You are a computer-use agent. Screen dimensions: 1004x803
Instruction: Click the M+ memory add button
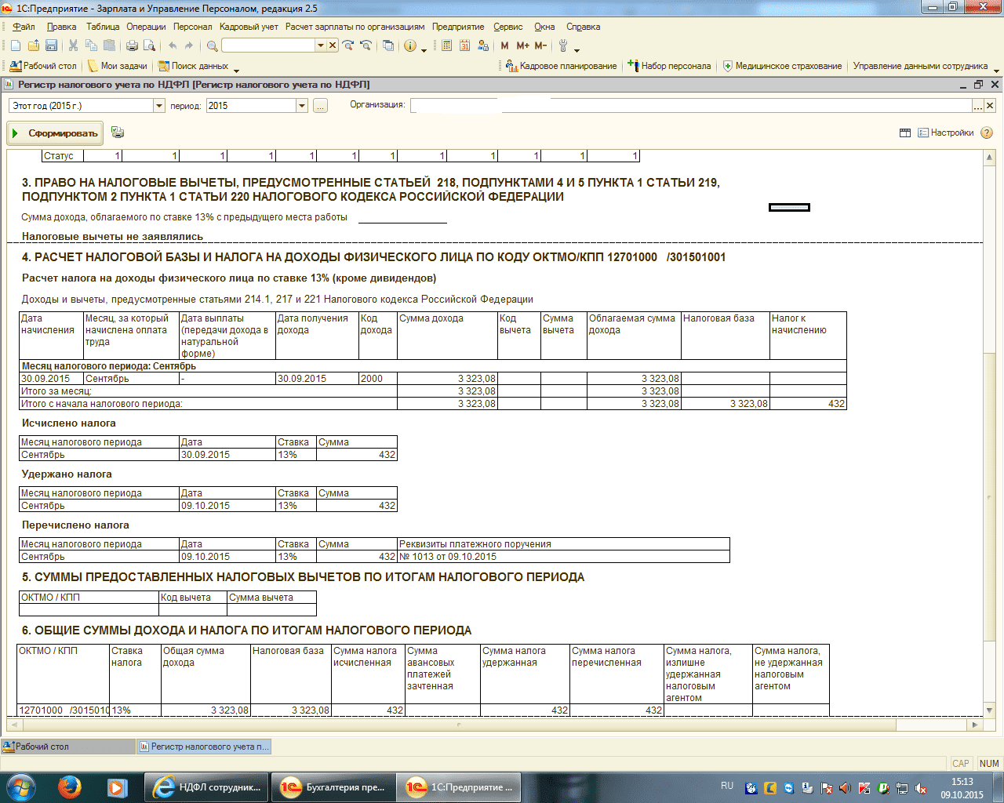tap(522, 45)
